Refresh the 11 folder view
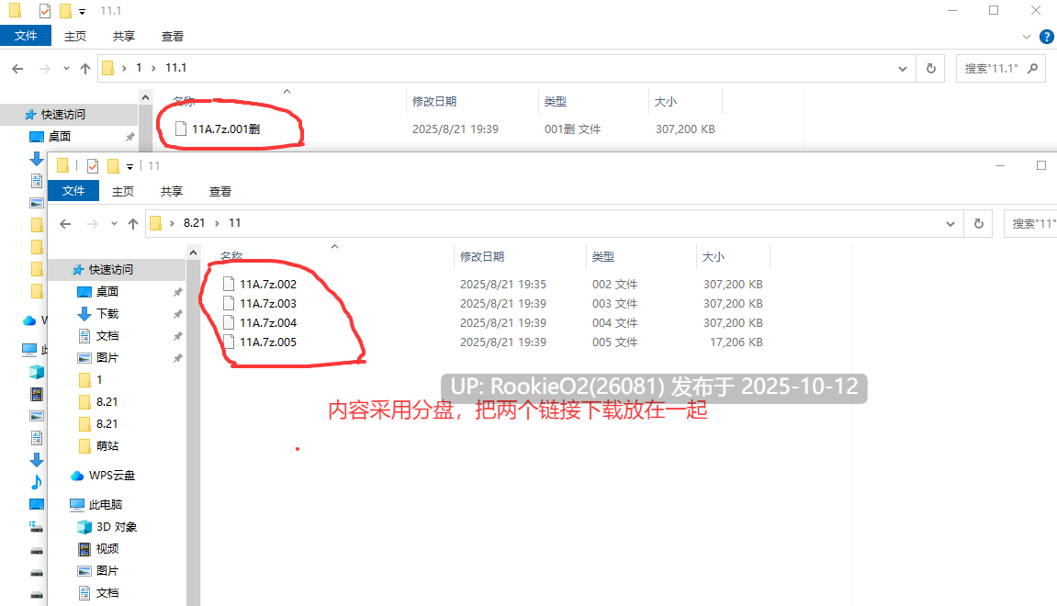 click(979, 224)
